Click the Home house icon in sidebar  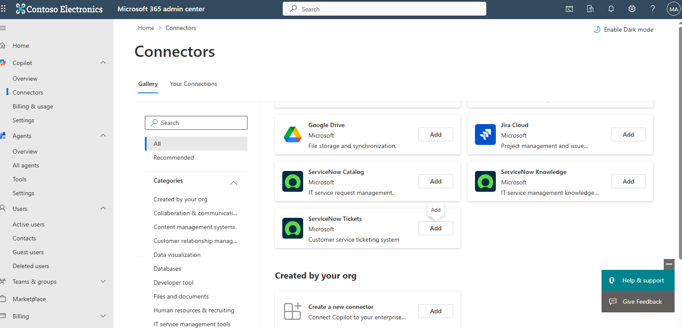(3, 46)
